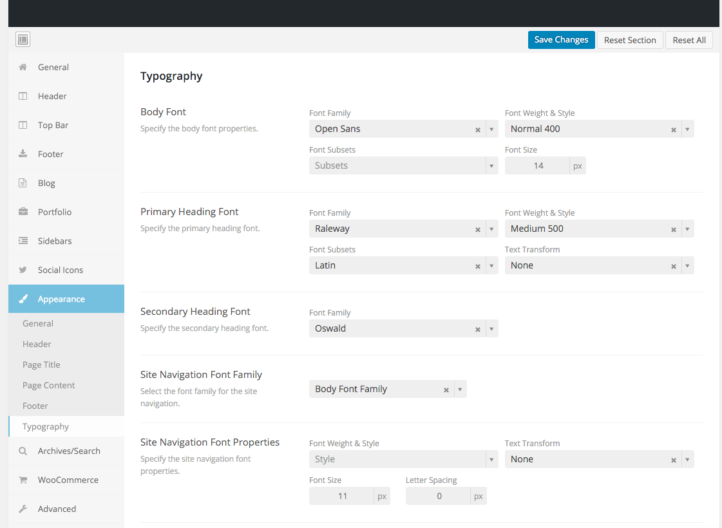Screen dimensions: 722x528
Task: Click the Archives/Search magnifier icon
Action: coord(23,451)
